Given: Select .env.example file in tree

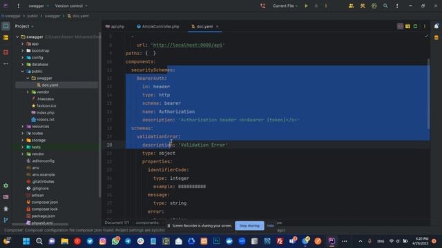Looking at the screenshot, I should coord(43,174).
